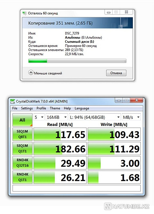
Task: Click the read result 182.66
Action: [x=60, y=149]
